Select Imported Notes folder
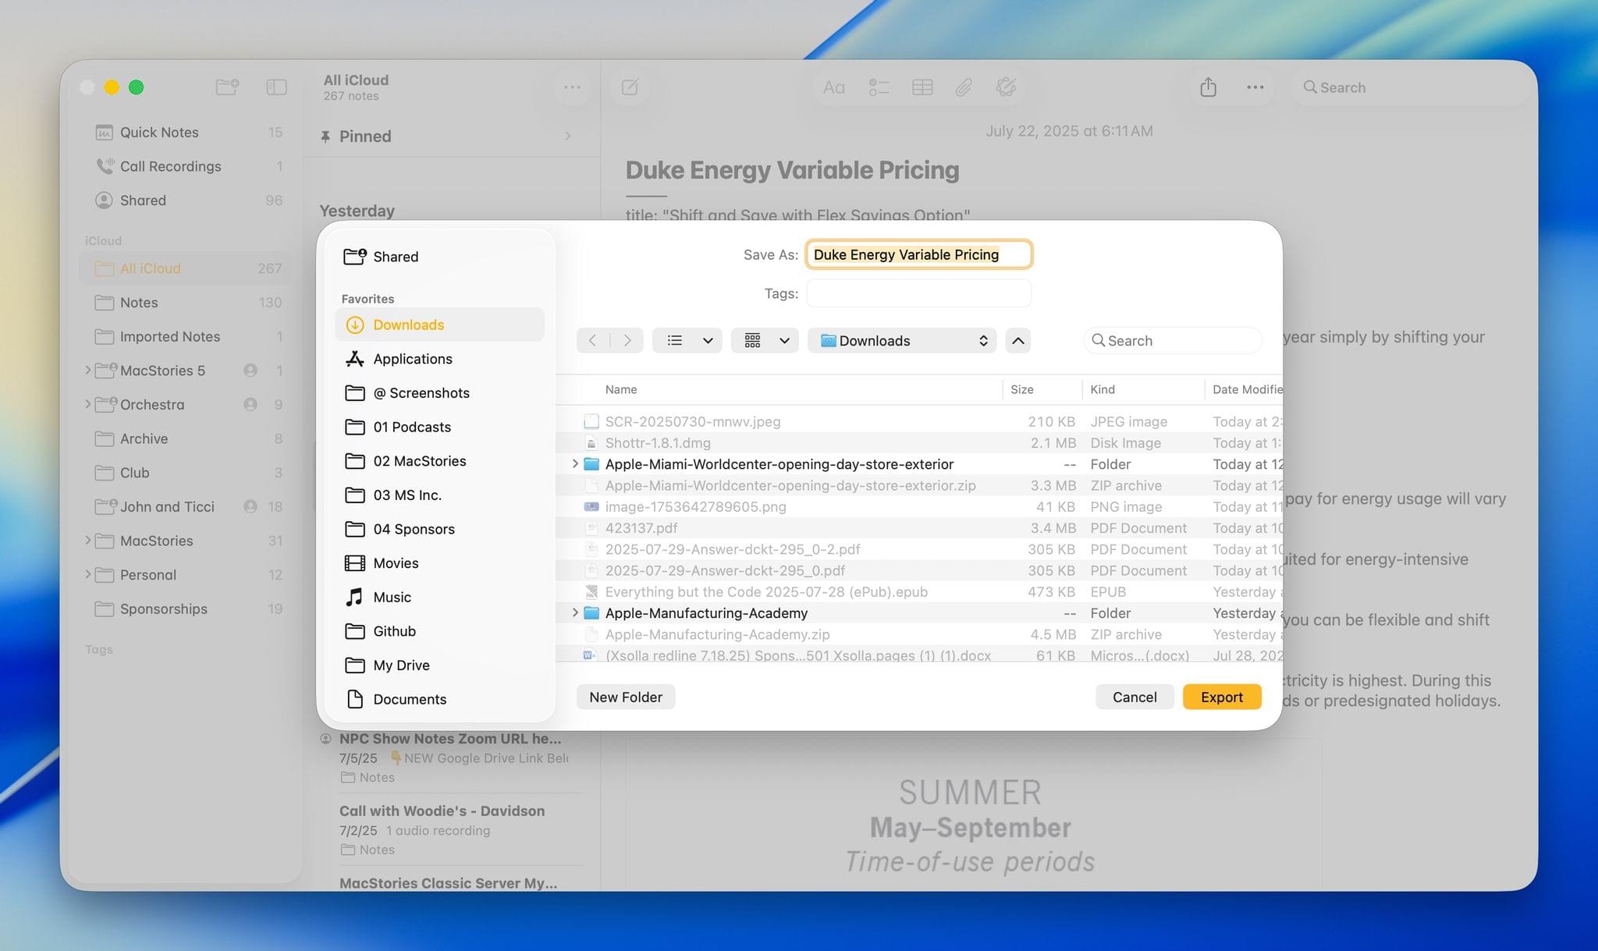The image size is (1598, 951). pyautogui.click(x=186, y=336)
